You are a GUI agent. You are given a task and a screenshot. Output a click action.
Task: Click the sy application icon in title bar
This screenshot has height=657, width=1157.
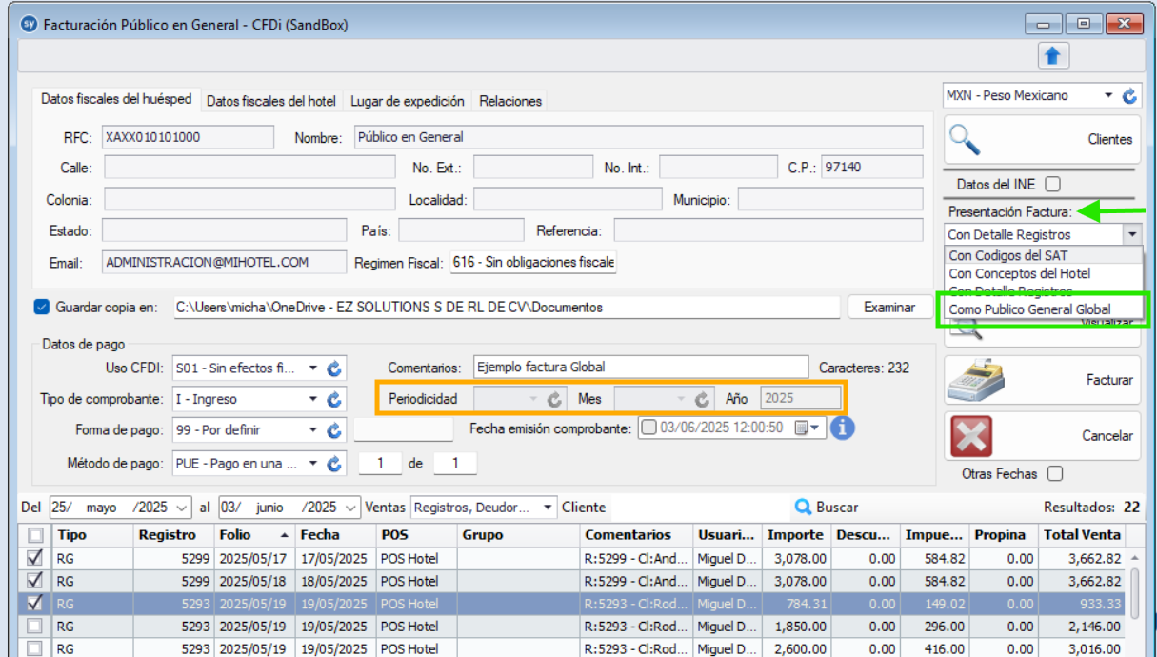pos(29,25)
